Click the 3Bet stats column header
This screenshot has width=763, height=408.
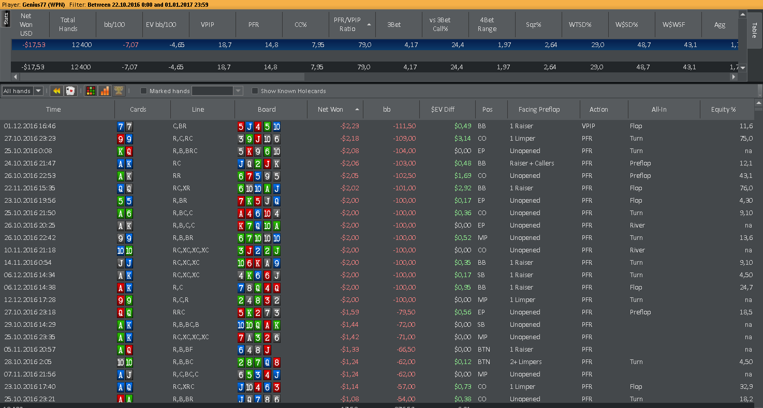click(394, 24)
